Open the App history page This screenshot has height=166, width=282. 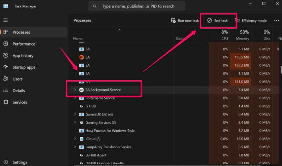[23, 56]
